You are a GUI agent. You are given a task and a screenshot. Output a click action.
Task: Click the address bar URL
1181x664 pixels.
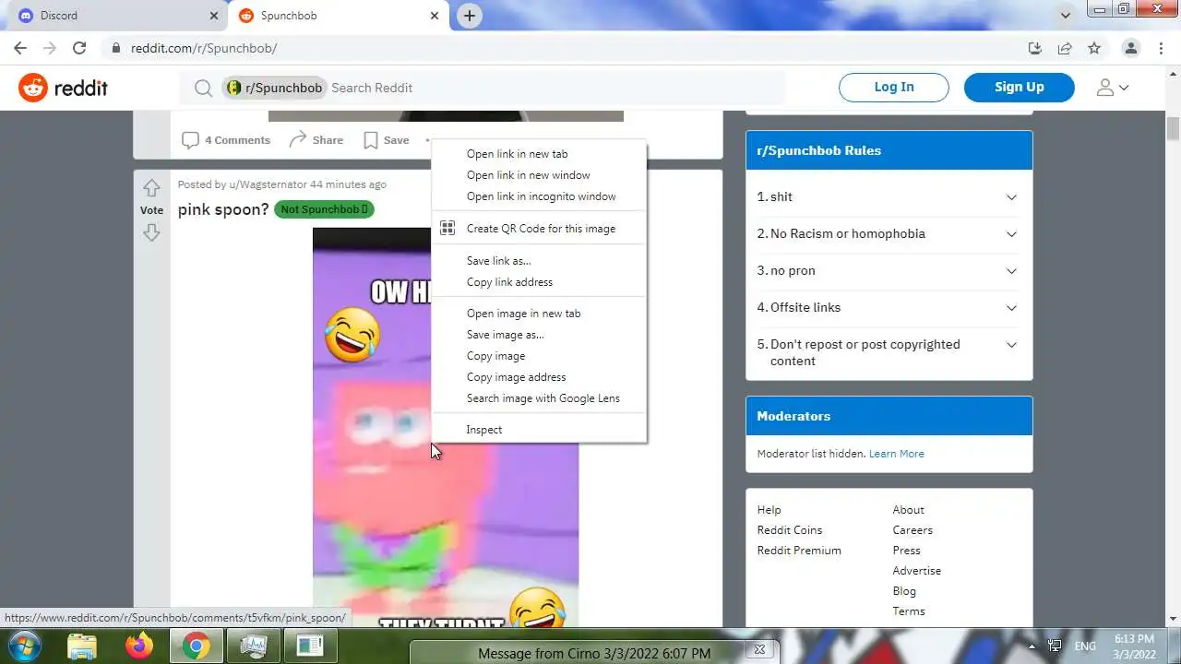tap(204, 48)
